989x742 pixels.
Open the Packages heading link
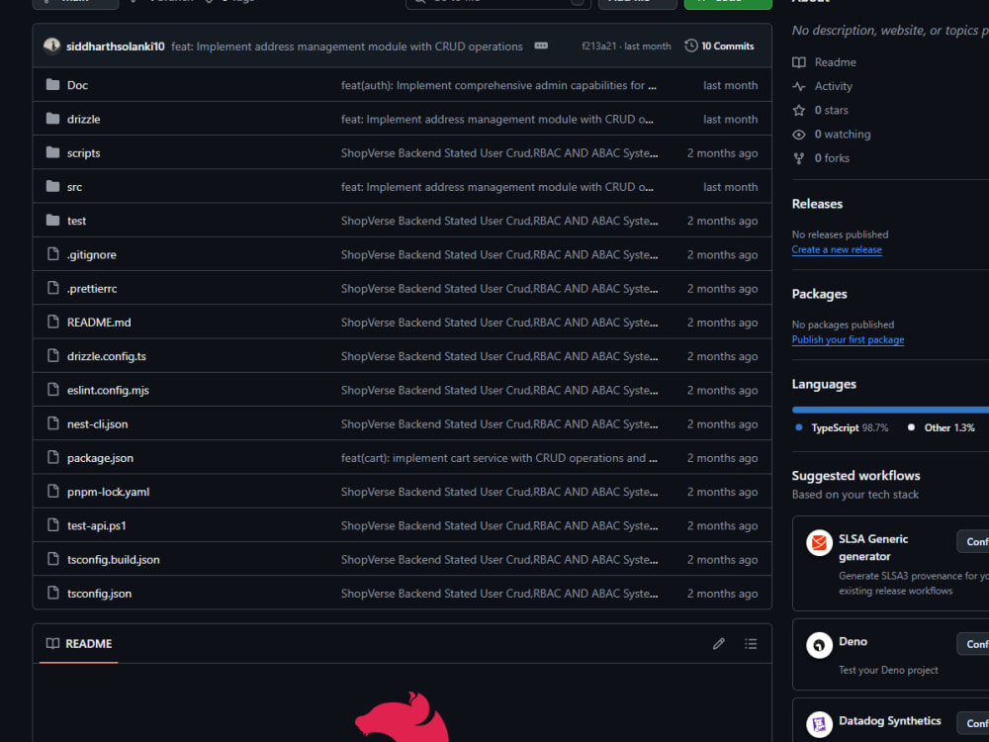pos(819,294)
